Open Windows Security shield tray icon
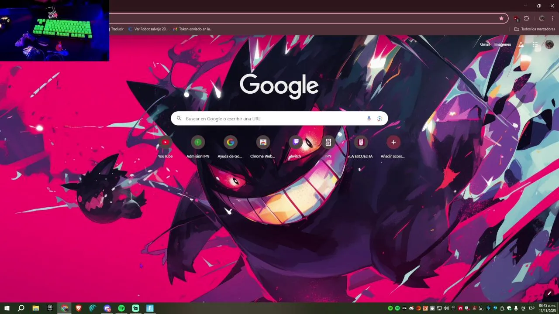Screen dimensions: 559x314 (x=509, y=308)
